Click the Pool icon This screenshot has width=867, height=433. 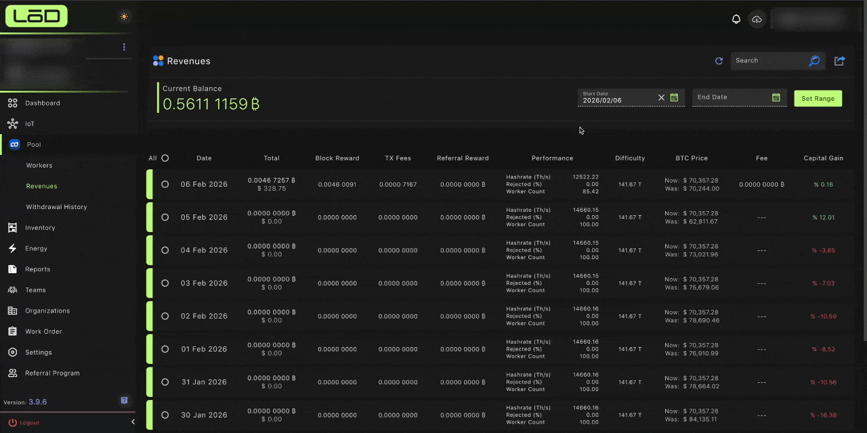point(14,144)
